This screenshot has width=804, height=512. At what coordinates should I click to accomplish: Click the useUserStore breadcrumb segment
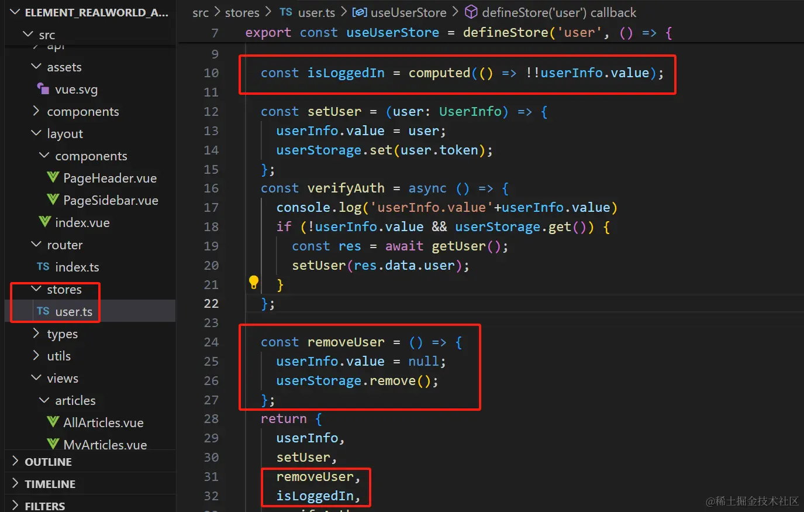pos(408,12)
